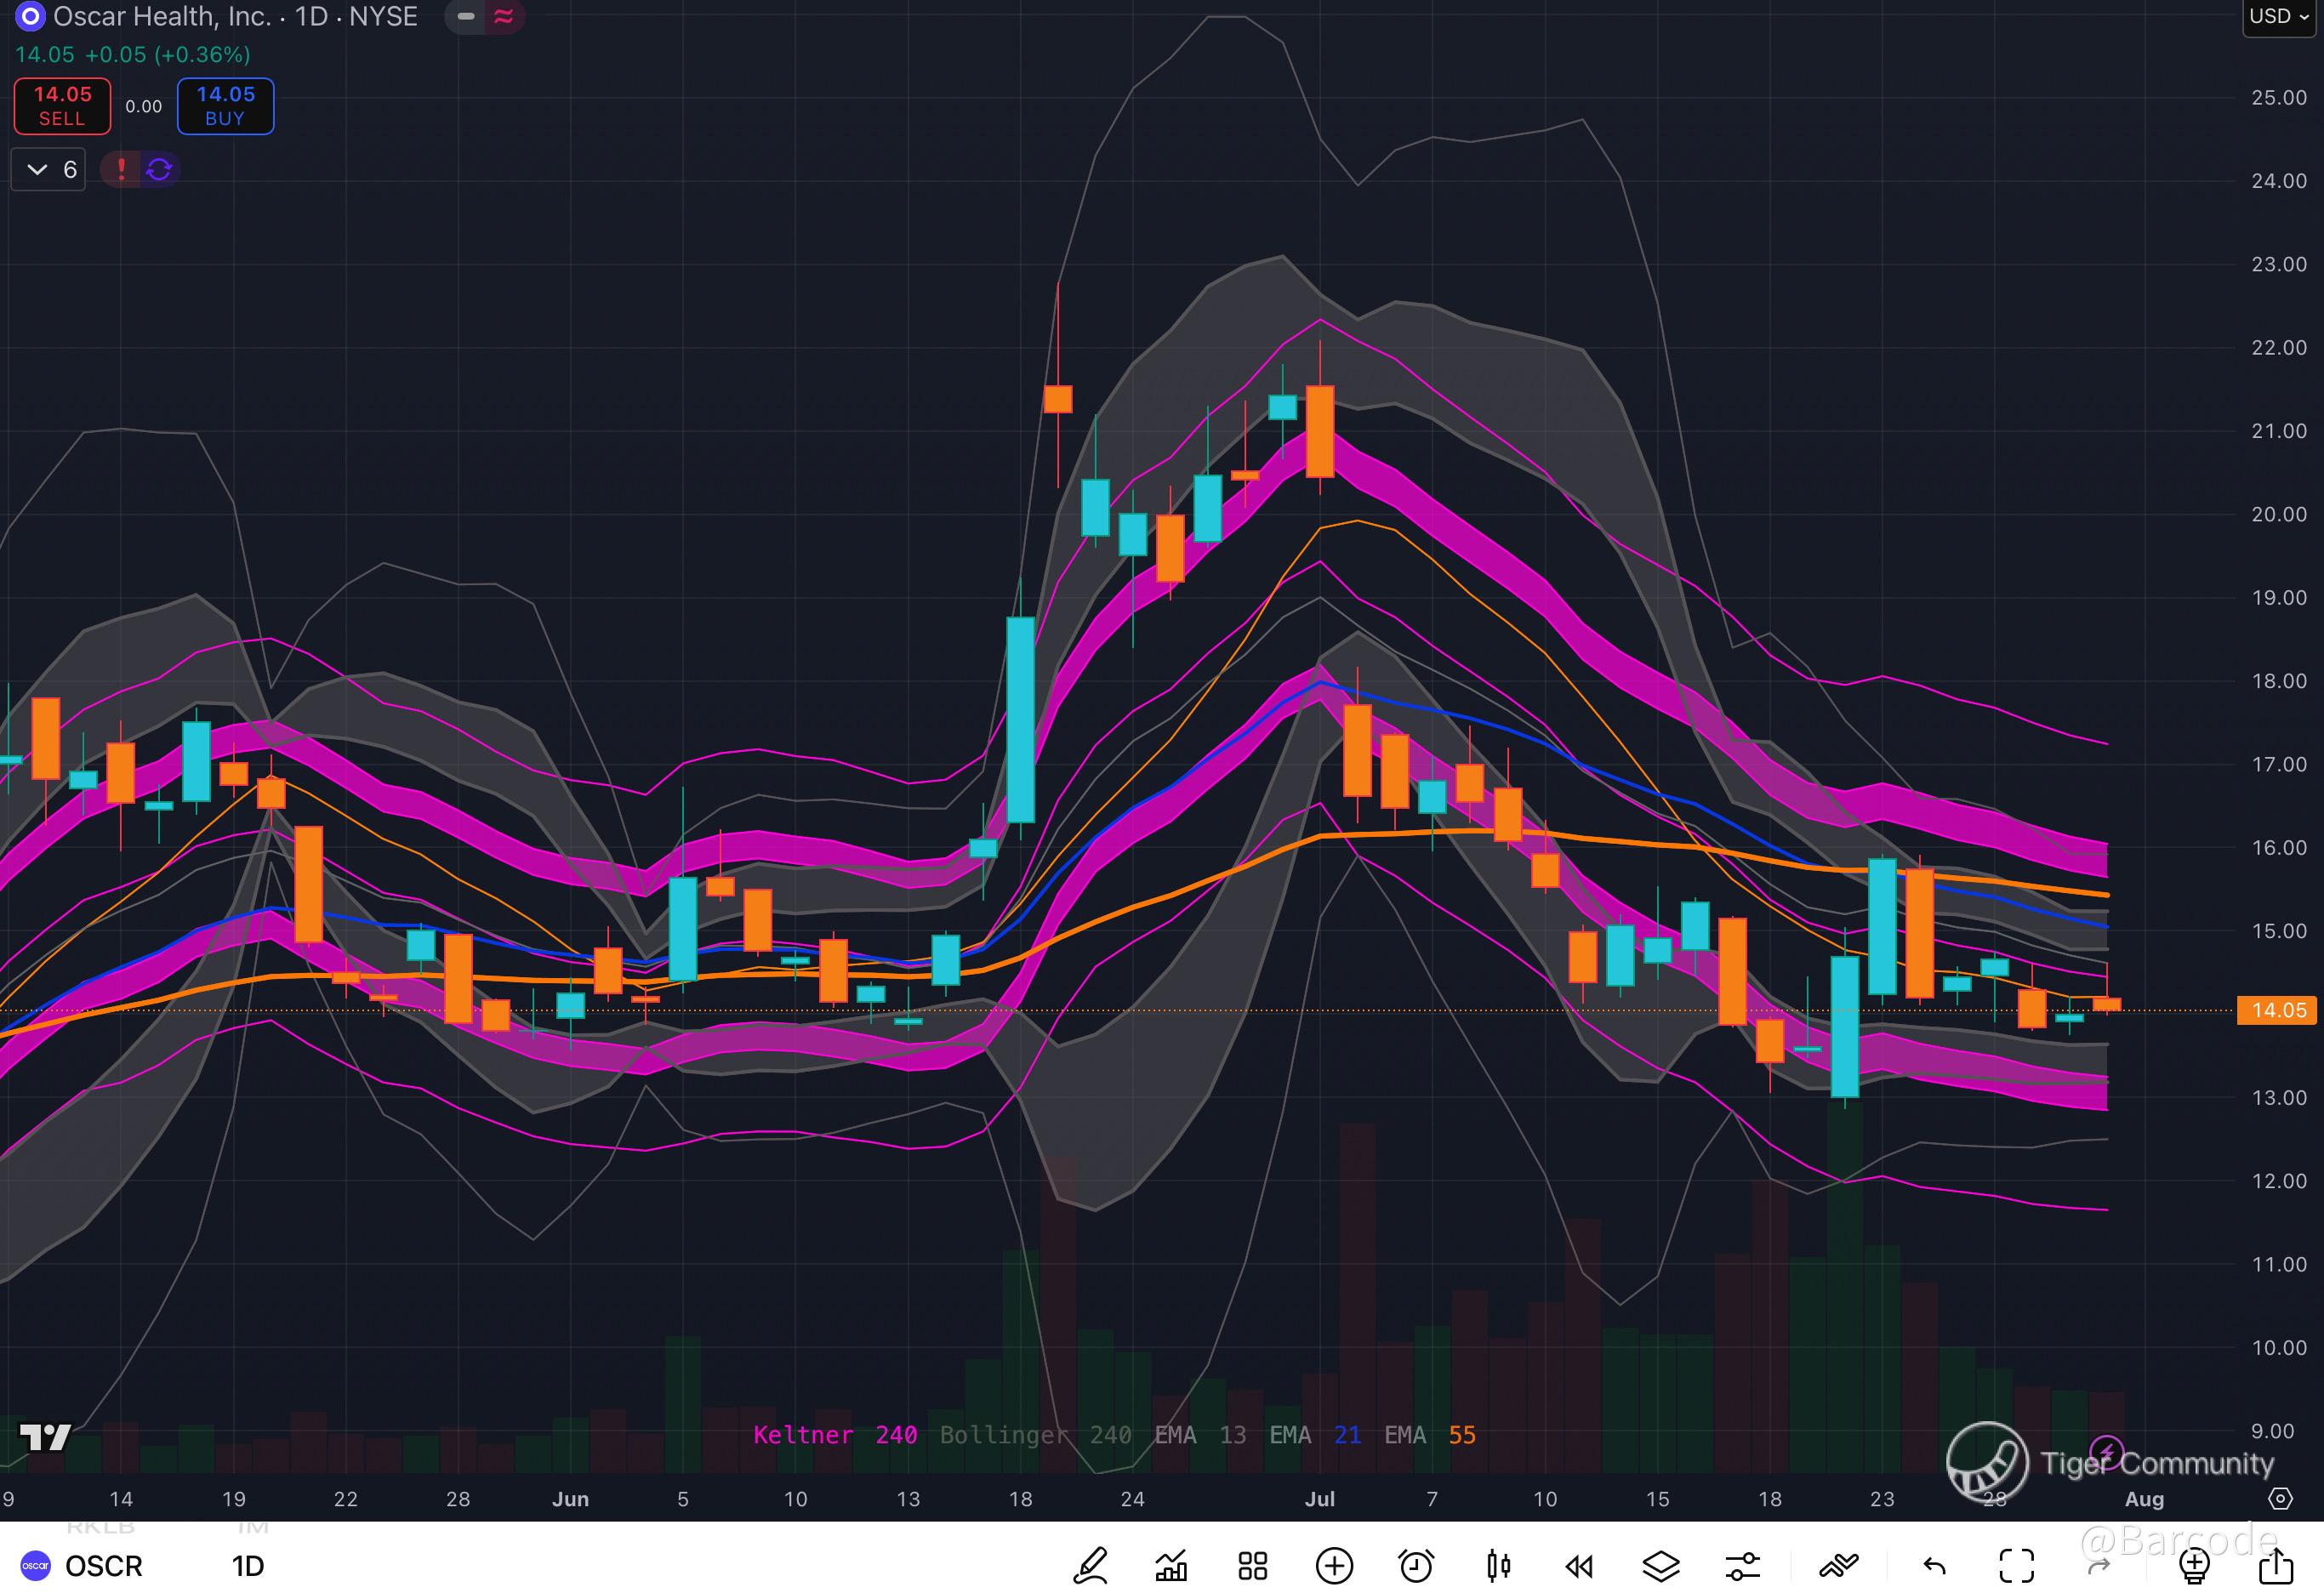Click the 14.05 SELL button

[x=62, y=106]
